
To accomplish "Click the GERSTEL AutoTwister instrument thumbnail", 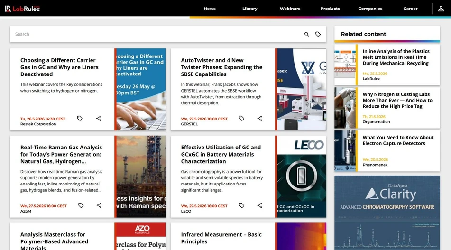I will [302, 90].
